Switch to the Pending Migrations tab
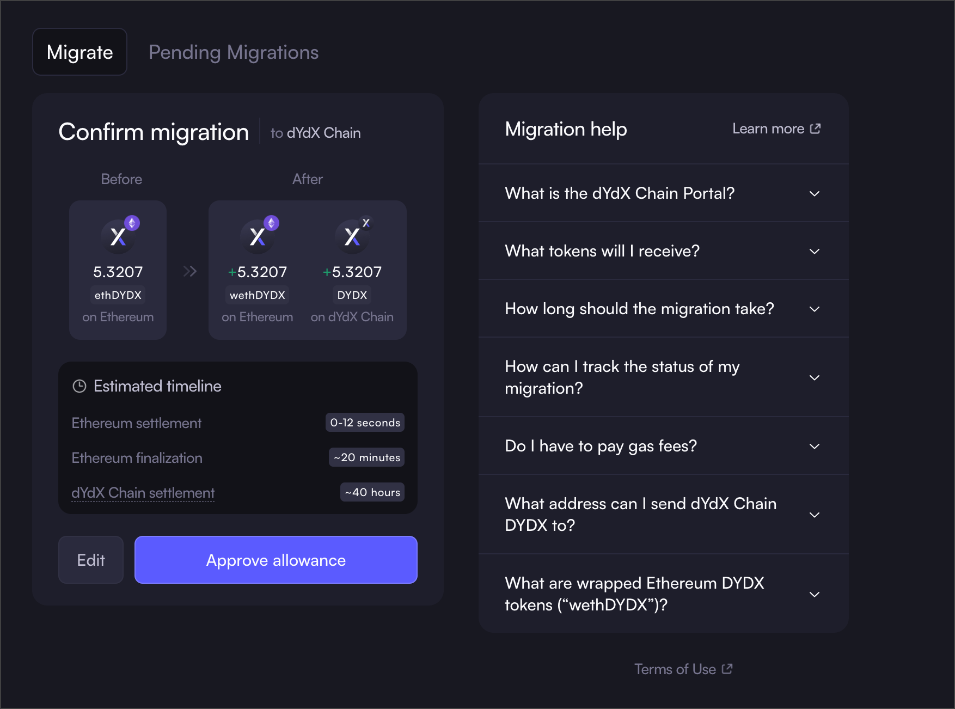The image size is (955, 709). click(x=234, y=52)
